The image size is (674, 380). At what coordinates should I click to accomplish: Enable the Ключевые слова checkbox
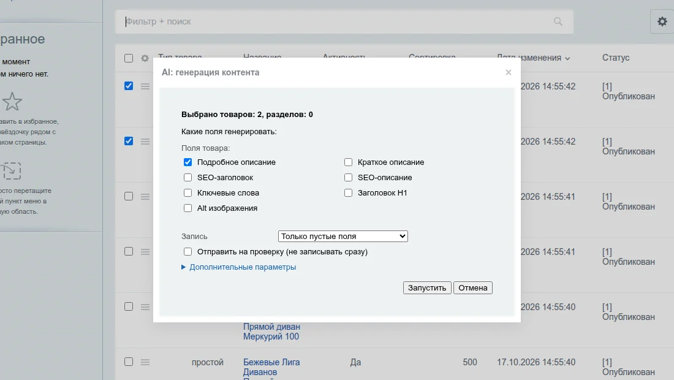pos(188,193)
